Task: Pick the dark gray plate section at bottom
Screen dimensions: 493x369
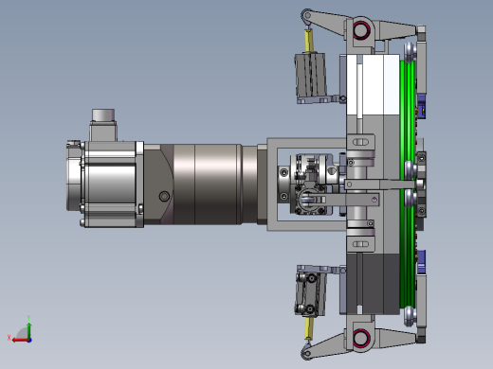Action: pos(373,284)
